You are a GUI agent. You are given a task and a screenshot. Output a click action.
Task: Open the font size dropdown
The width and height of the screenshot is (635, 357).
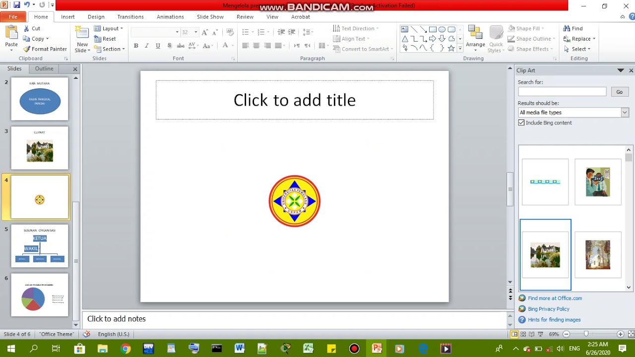(x=195, y=32)
